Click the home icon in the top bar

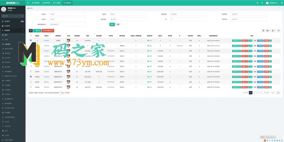click(257, 3)
